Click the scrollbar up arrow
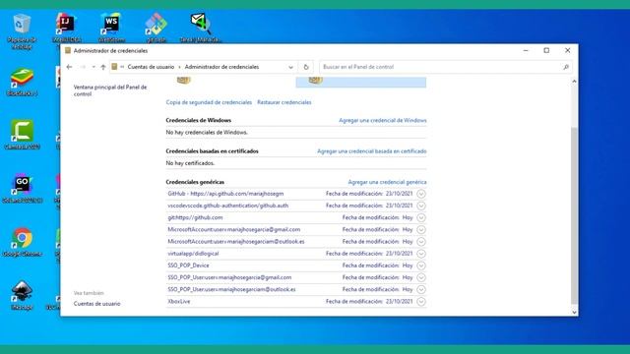 point(574,82)
